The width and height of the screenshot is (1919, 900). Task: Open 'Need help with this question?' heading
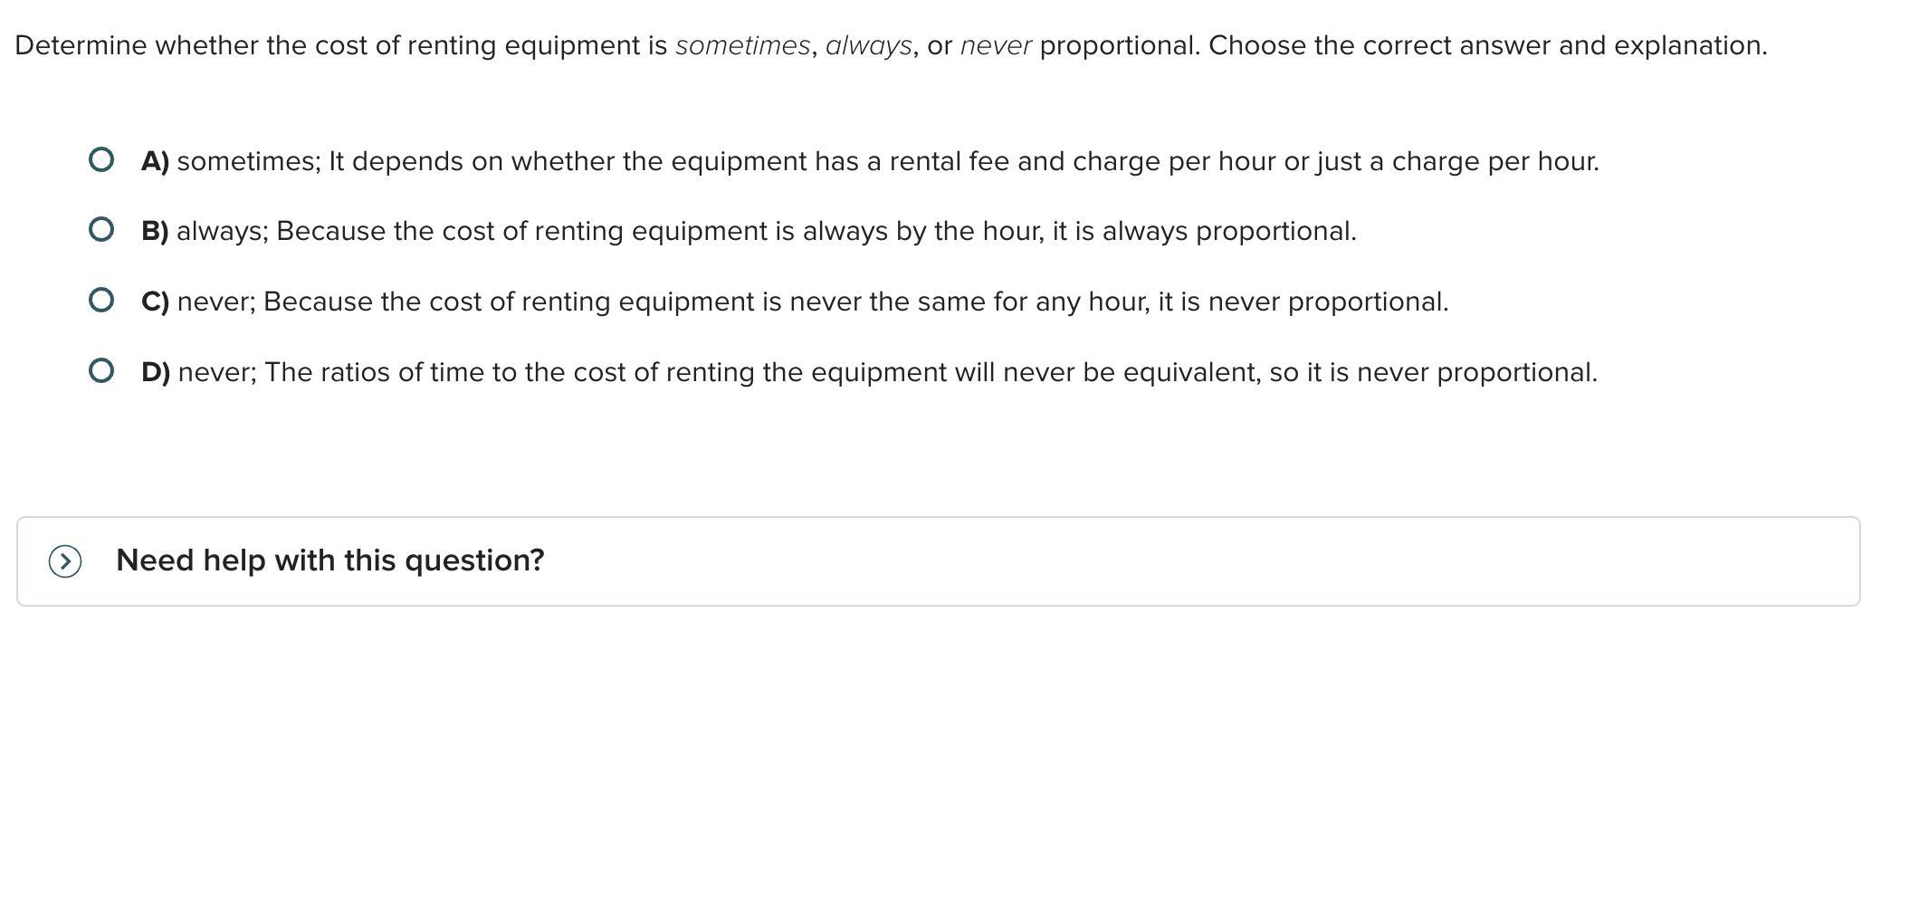[330, 560]
